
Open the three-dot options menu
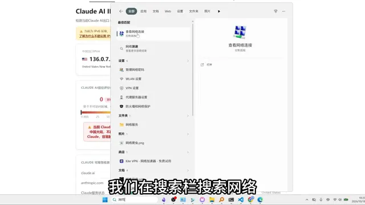point(283,11)
